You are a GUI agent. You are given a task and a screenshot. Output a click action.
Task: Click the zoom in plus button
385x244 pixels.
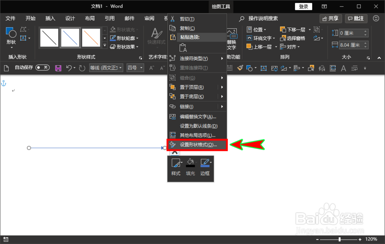(360, 239)
